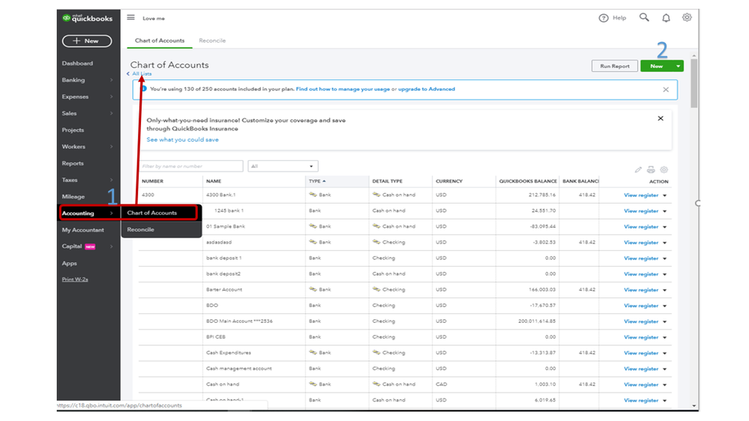Open Taxes in the sidebar
The height and width of the screenshot is (421, 749).
(x=69, y=180)
